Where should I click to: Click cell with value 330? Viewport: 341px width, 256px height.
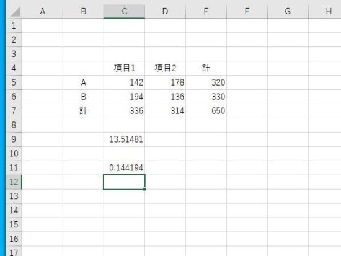(206, 97)
